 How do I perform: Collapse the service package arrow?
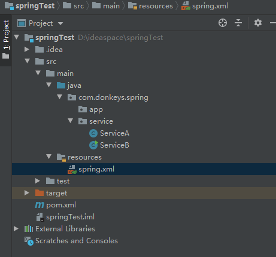(71, 121)
